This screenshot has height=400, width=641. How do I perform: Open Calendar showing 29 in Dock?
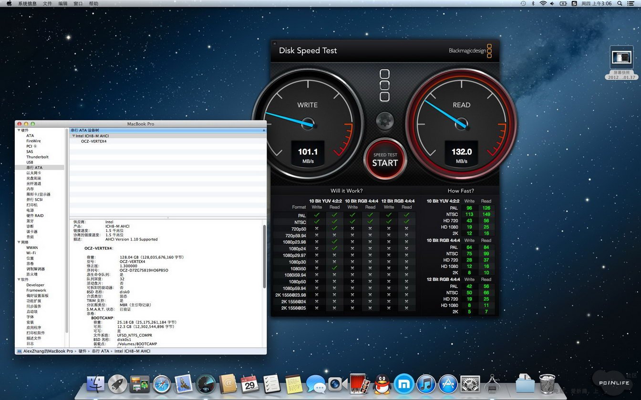point(249,384)
